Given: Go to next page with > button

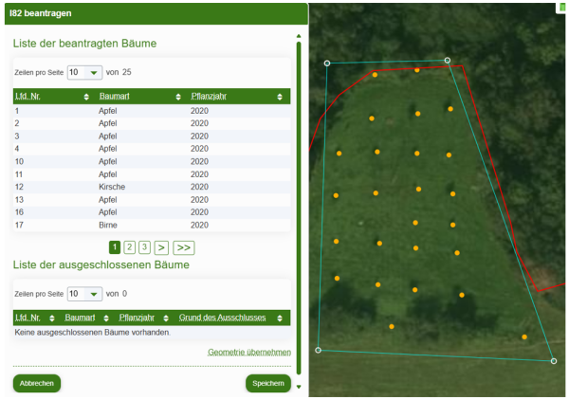Looking at the screenshot, I should [x=161, y=247].
